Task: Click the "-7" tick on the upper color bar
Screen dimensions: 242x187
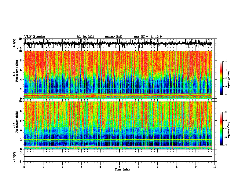Action: [x=226, y=95]
